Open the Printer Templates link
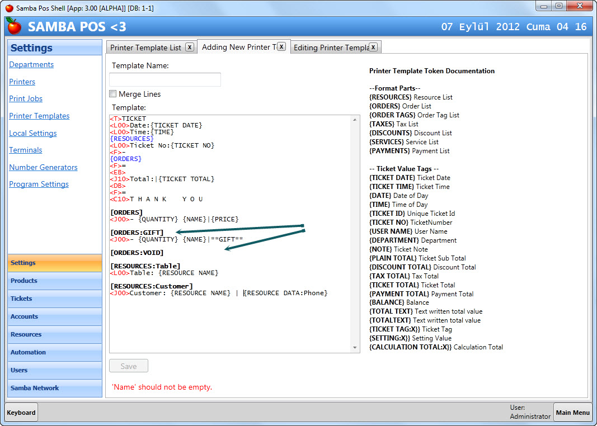This screenshot has width=597, height=426. click(39, 116)
